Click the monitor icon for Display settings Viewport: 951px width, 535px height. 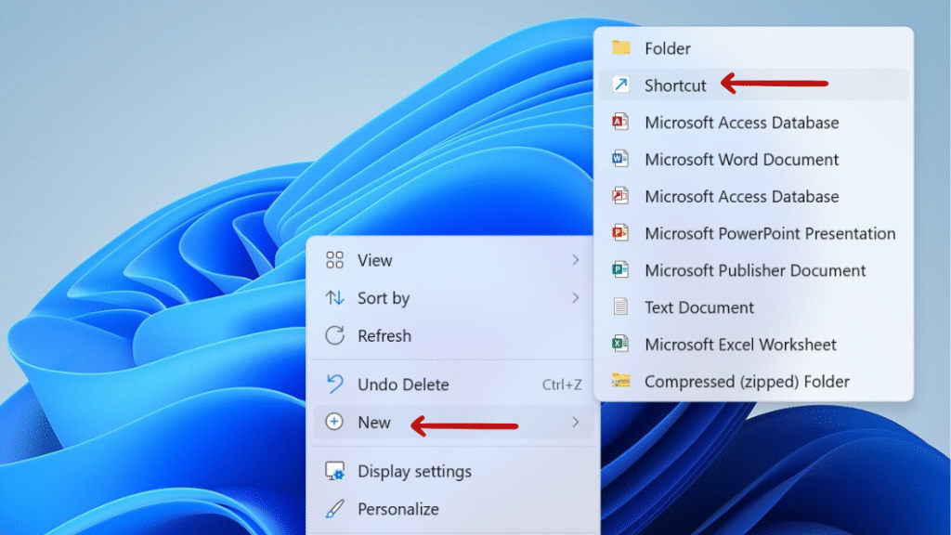tap(334, 471)
